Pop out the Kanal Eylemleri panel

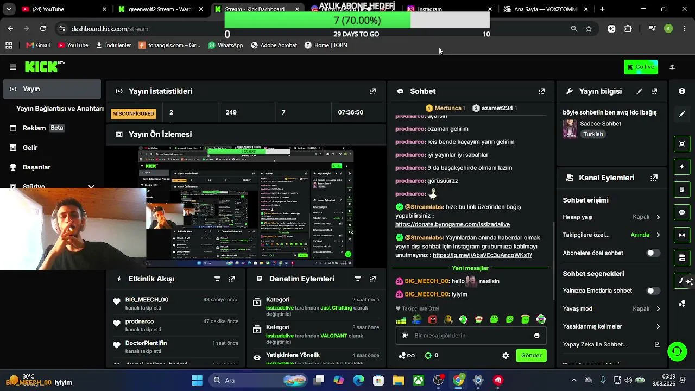click(654, 178)
